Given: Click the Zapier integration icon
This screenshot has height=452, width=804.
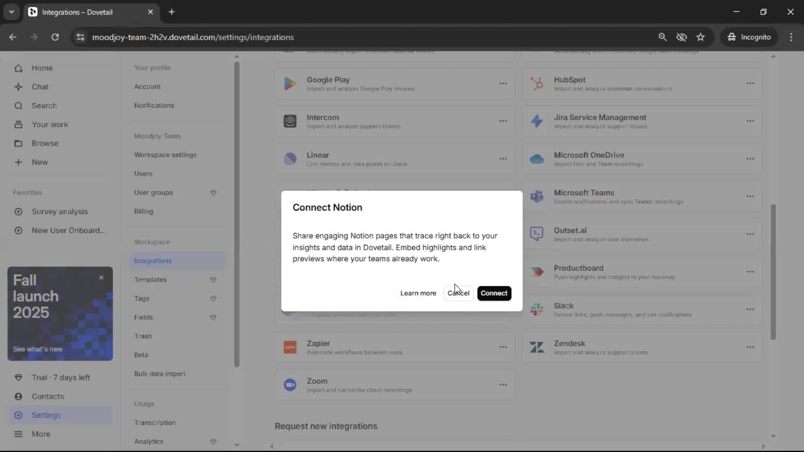Looking at the screenshot, I should [290, 347].
